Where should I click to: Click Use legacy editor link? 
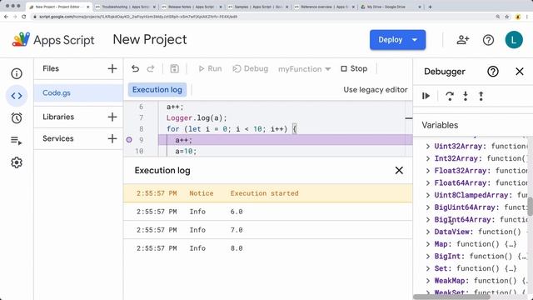click(376, 90)
